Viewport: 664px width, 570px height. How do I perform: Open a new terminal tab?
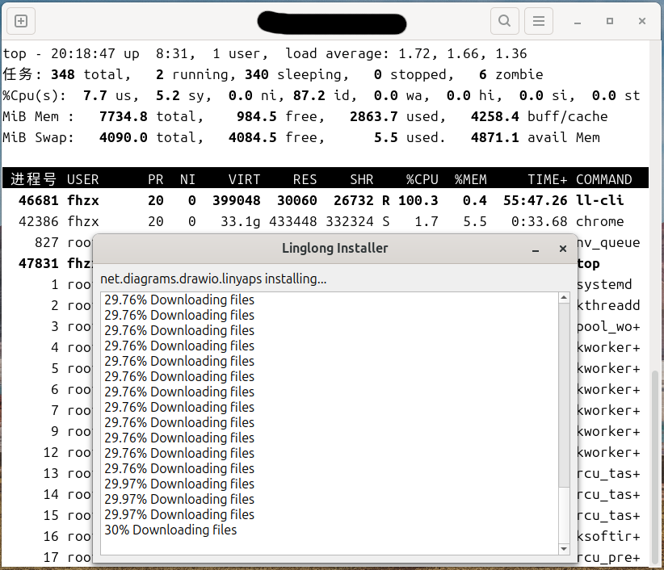[21, 21]
